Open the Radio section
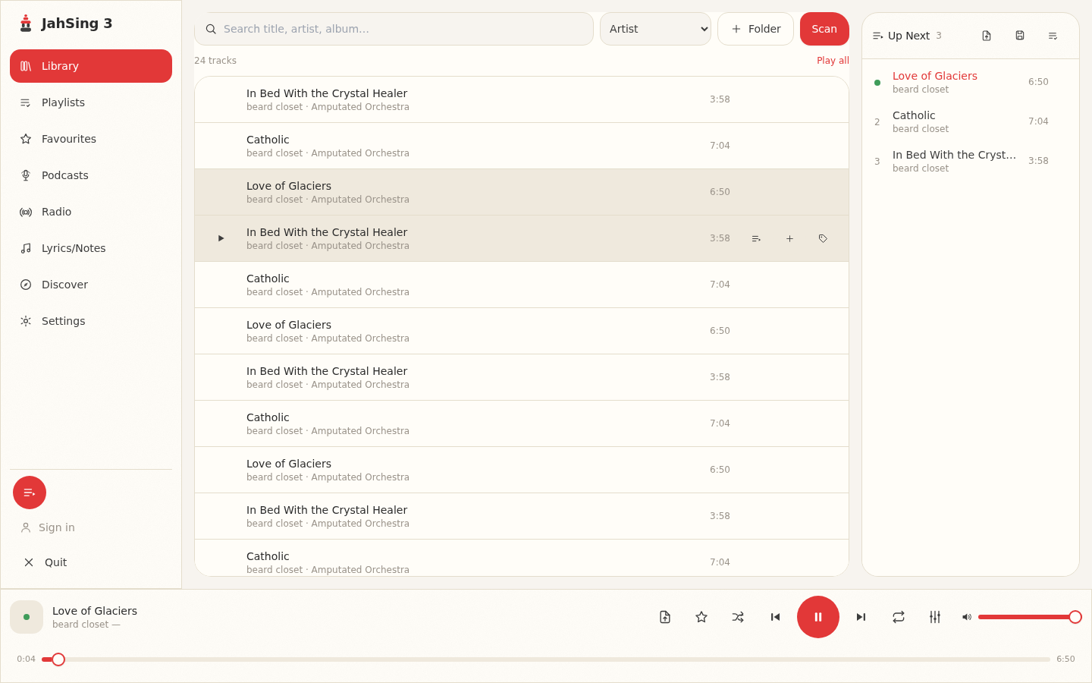1092x683 pixels. tap(91, 212)
